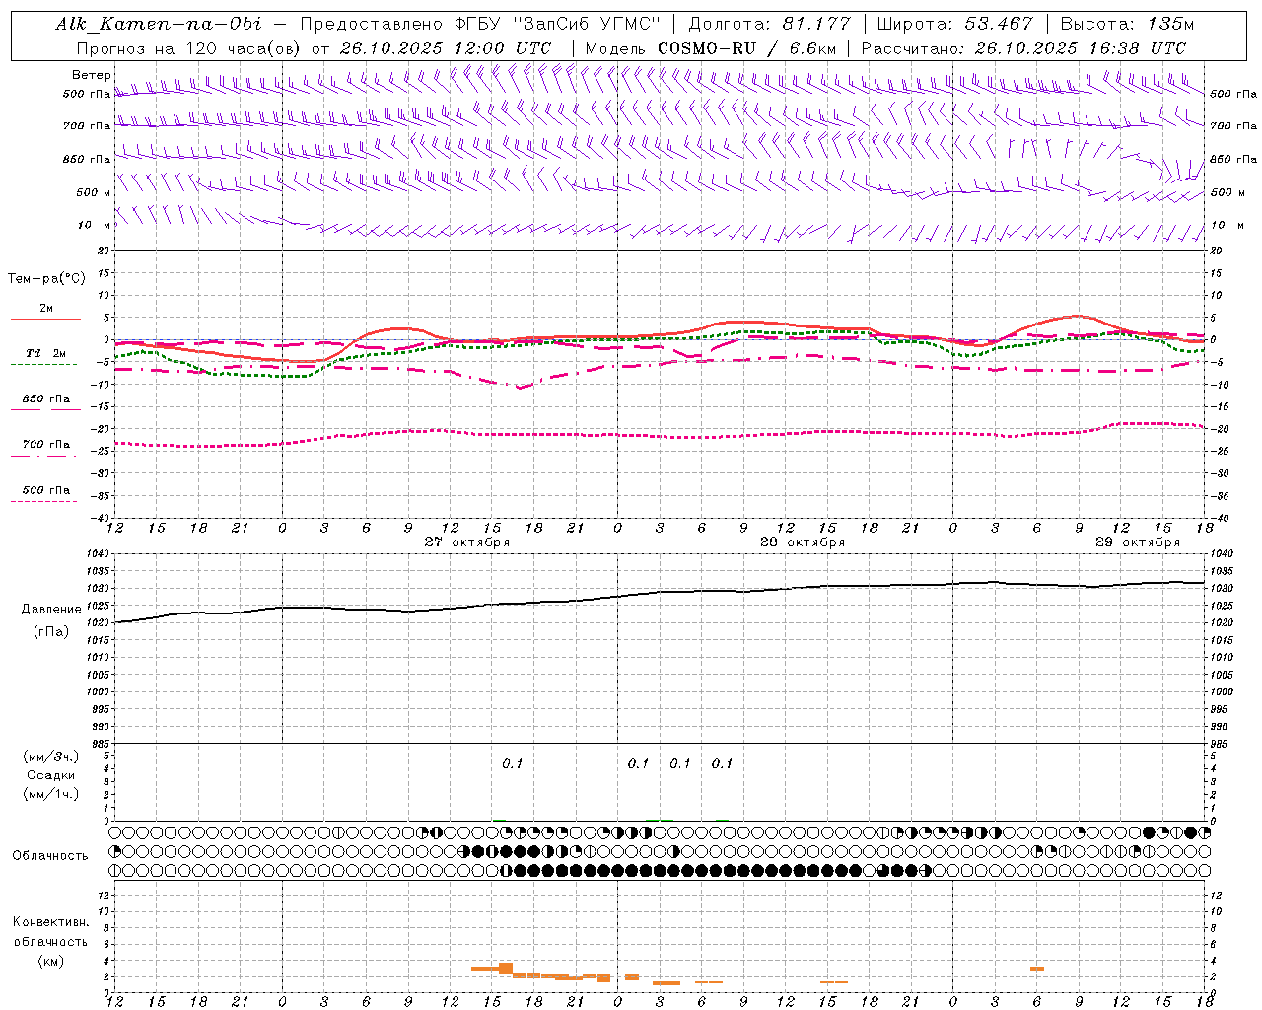Image resolution: width=1262 pixels, height=1010 pixels.
Task: Click the "Ветер" wind panel label
Action: pyautogui.click(x=92, y=75)
